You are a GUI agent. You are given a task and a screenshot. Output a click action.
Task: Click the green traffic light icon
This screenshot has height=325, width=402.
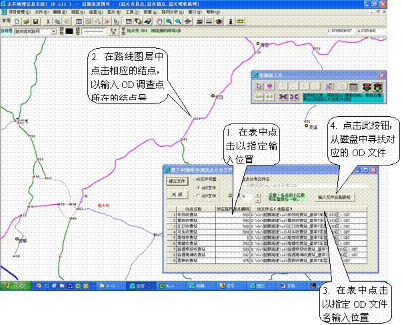[x=377, y=87]
